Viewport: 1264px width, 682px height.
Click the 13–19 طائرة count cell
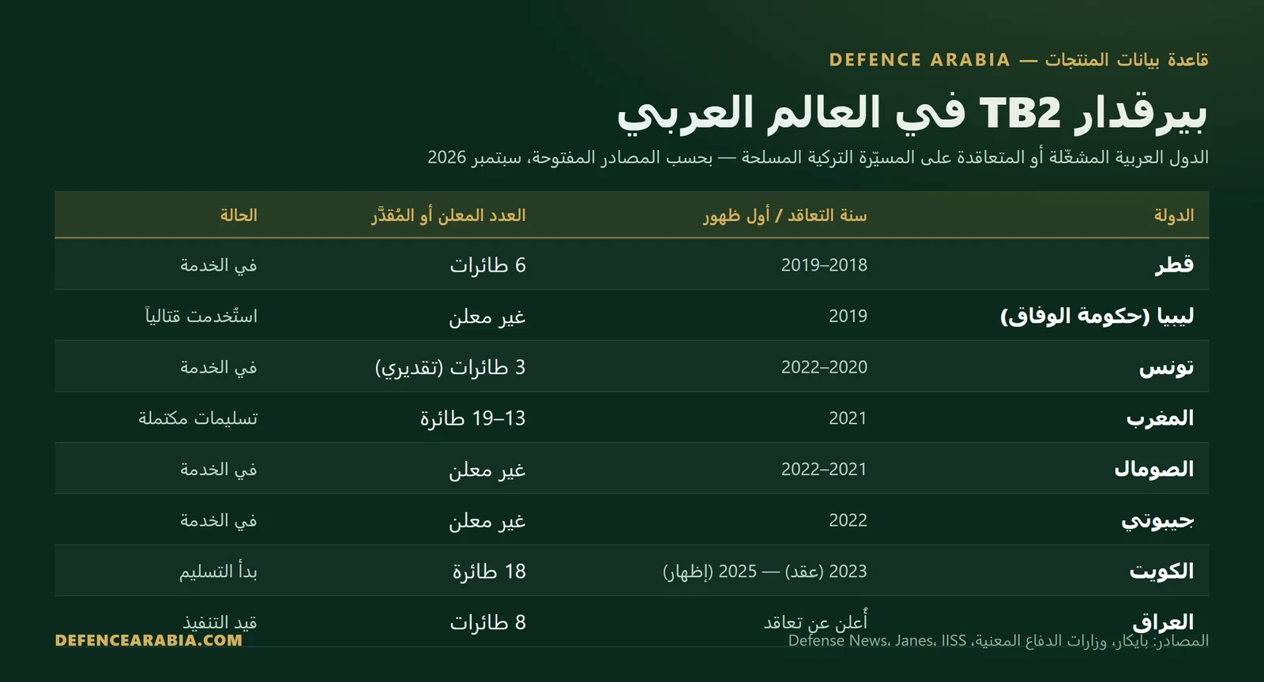point(472,418)
